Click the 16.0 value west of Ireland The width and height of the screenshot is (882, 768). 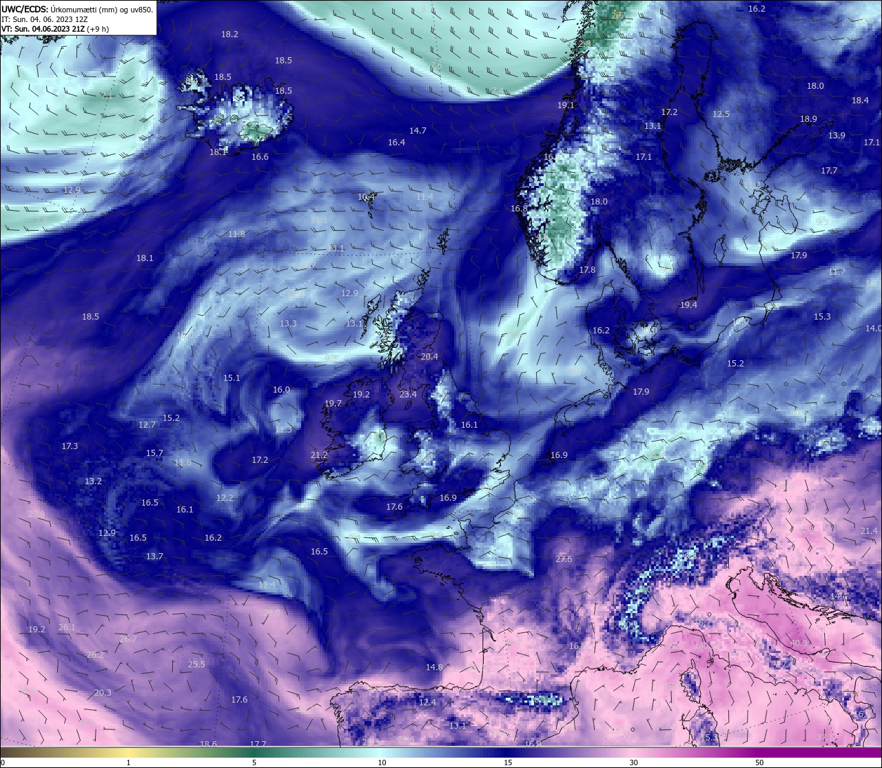[x=281, y=390]
